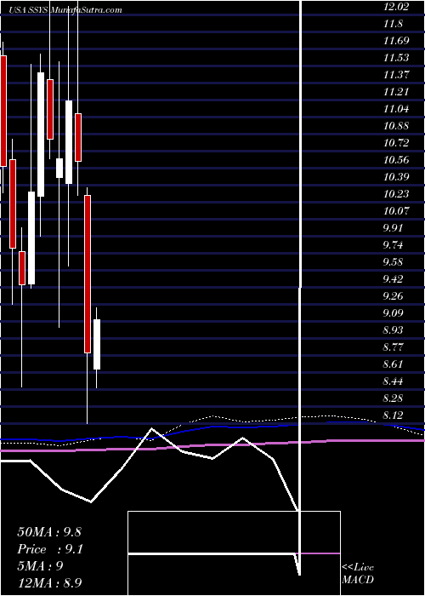
Task: Click the red candlestick body left of the small white one
Action: coord(50,110)
